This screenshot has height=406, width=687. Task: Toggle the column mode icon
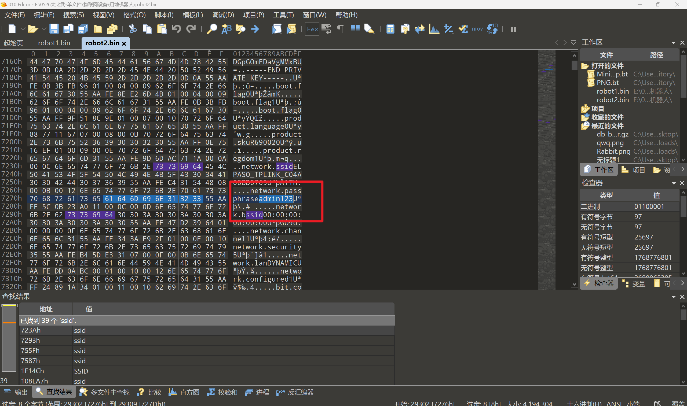(x=355, y=29)
